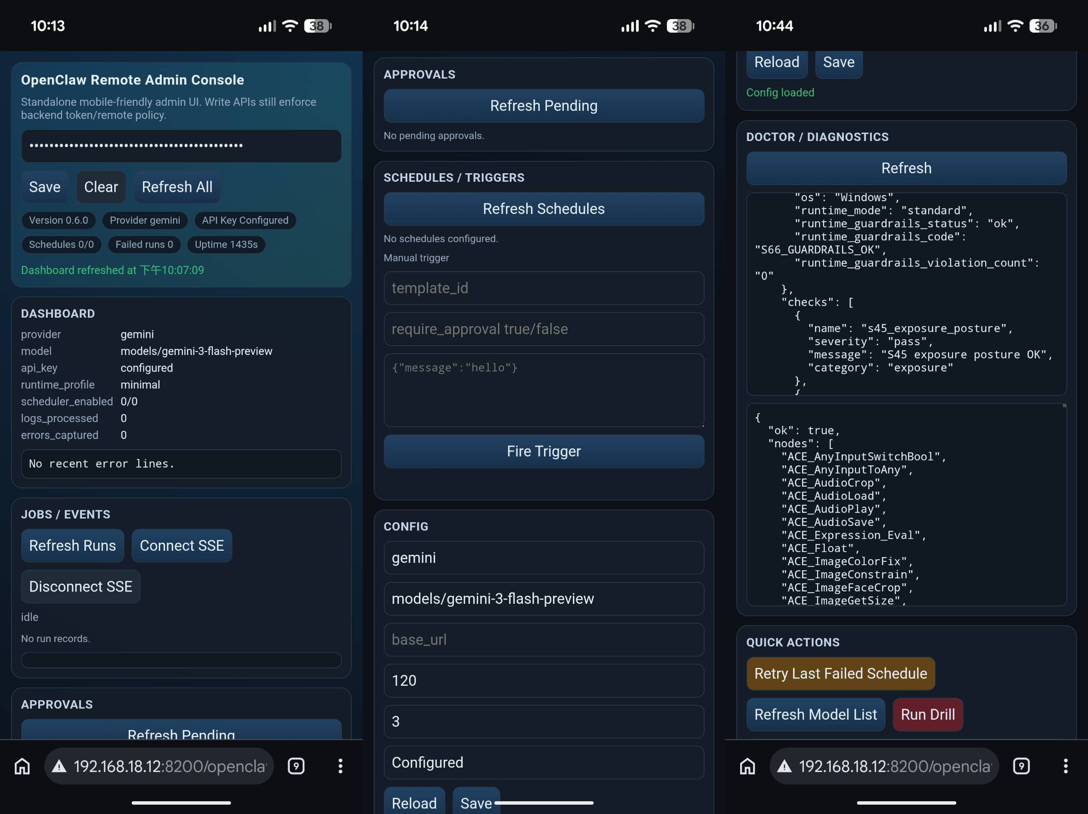The width and height of the screenshot is (1088, 814).
Task: Click Refresh Model List
Action: coord(815,714)
